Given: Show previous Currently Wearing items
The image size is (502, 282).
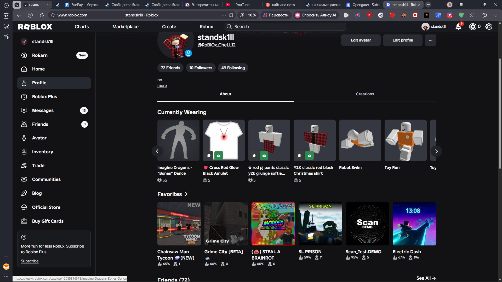Looking at the screenshot, I should tap(157, 151).
